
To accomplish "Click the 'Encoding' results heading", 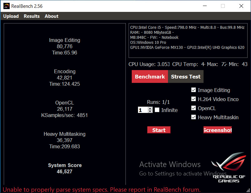I will [x=65, y=71].
